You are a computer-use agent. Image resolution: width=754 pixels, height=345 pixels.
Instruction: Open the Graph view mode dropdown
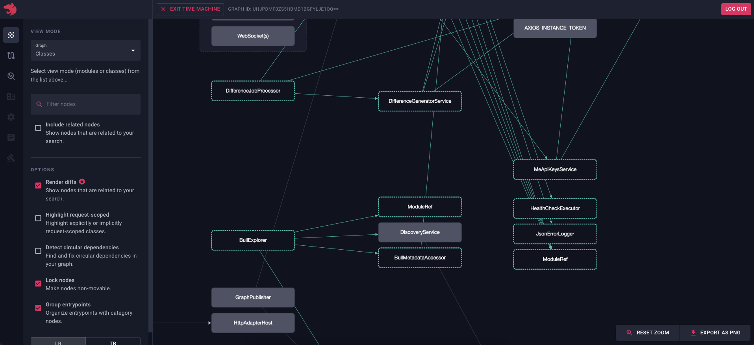point(85,50)
